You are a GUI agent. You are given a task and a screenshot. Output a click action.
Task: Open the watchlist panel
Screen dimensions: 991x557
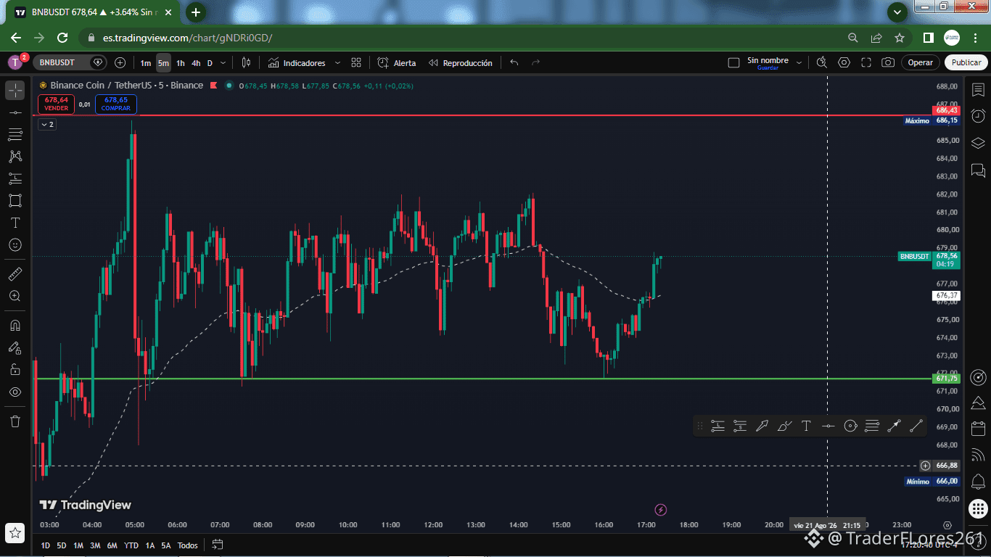point(978,90)
